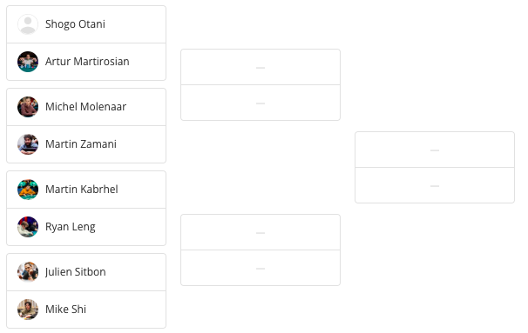
Task: Click top empty slot of upper semifinal
Action: coord(261,67)
